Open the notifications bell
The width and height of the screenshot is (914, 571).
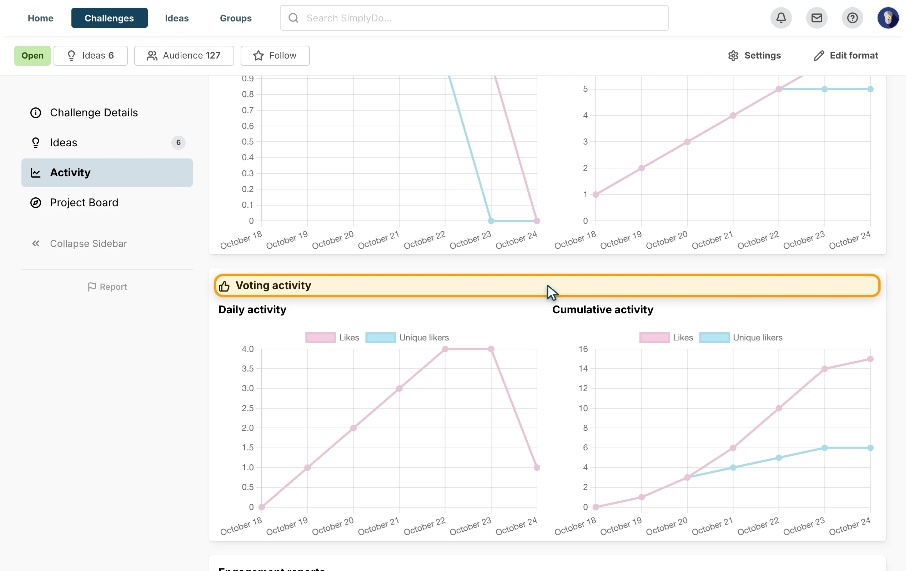point(781,18)
